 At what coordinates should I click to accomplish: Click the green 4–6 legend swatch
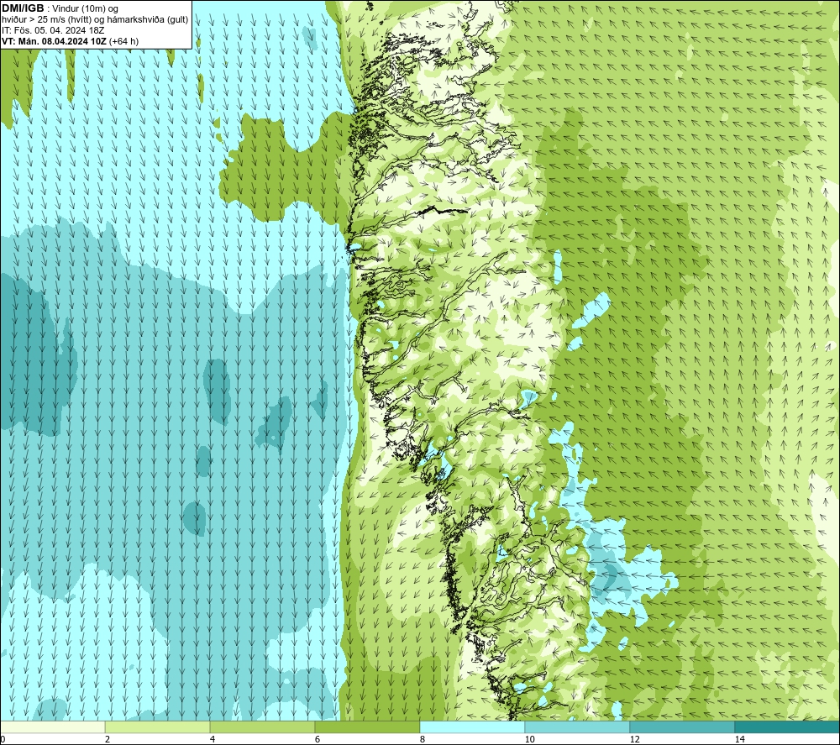pos(262,727)
